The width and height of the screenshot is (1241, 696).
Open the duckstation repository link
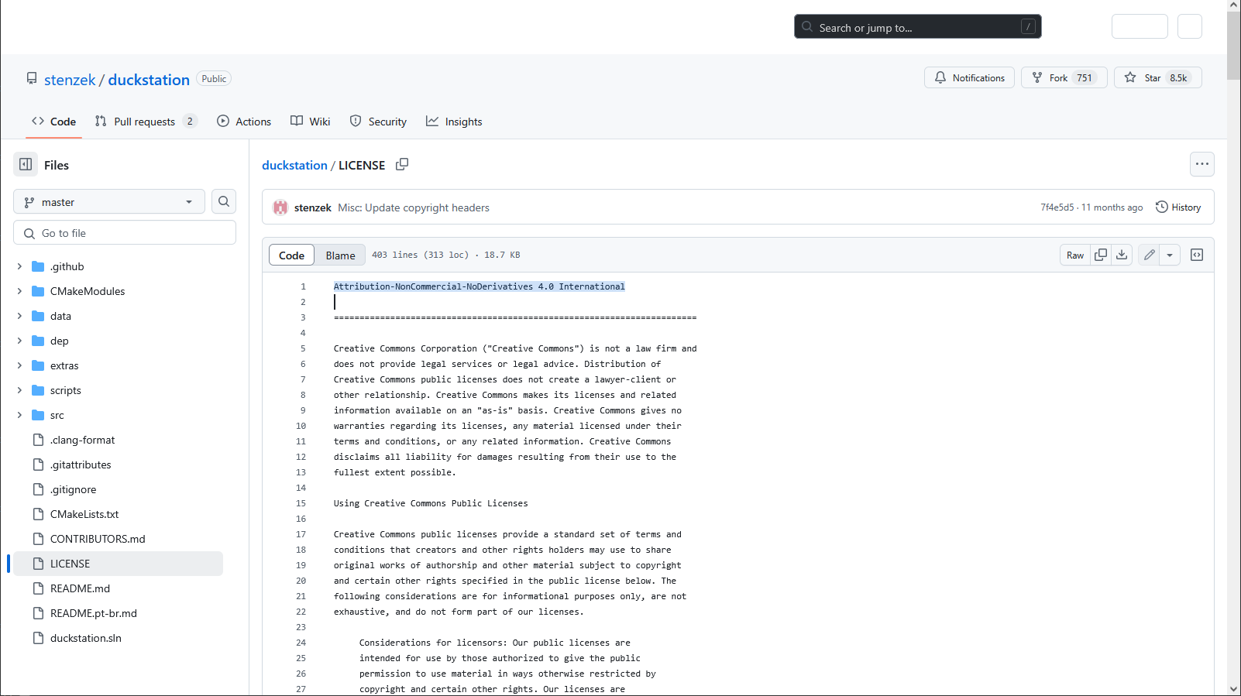pyautogui.click(x=149, y=80)
